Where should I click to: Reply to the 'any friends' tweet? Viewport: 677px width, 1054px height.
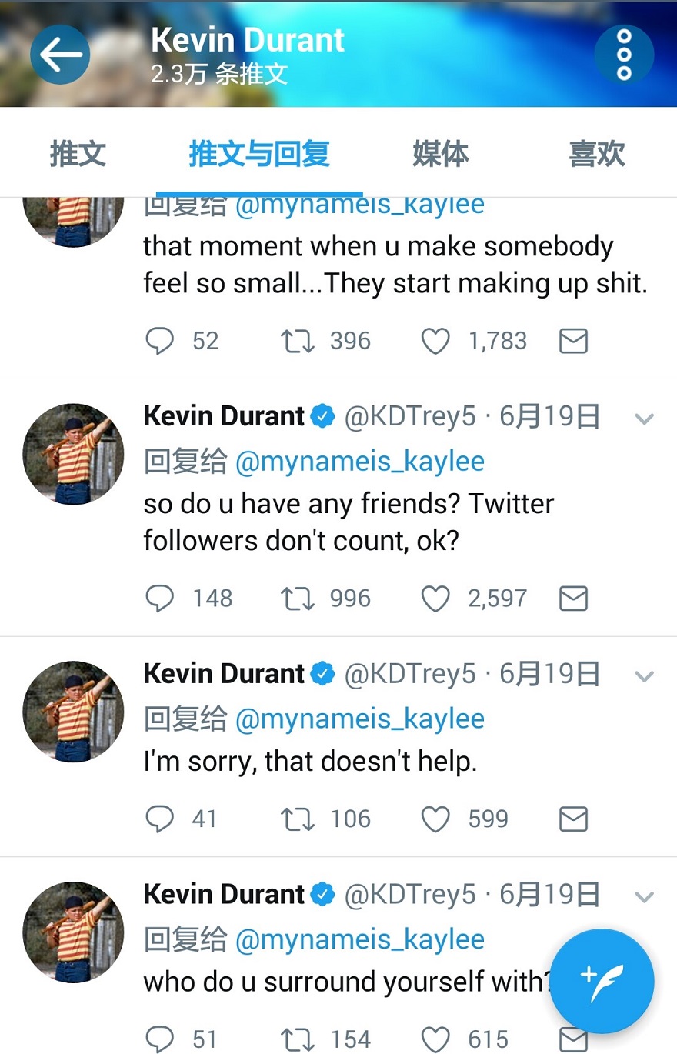tap(160, 599)
